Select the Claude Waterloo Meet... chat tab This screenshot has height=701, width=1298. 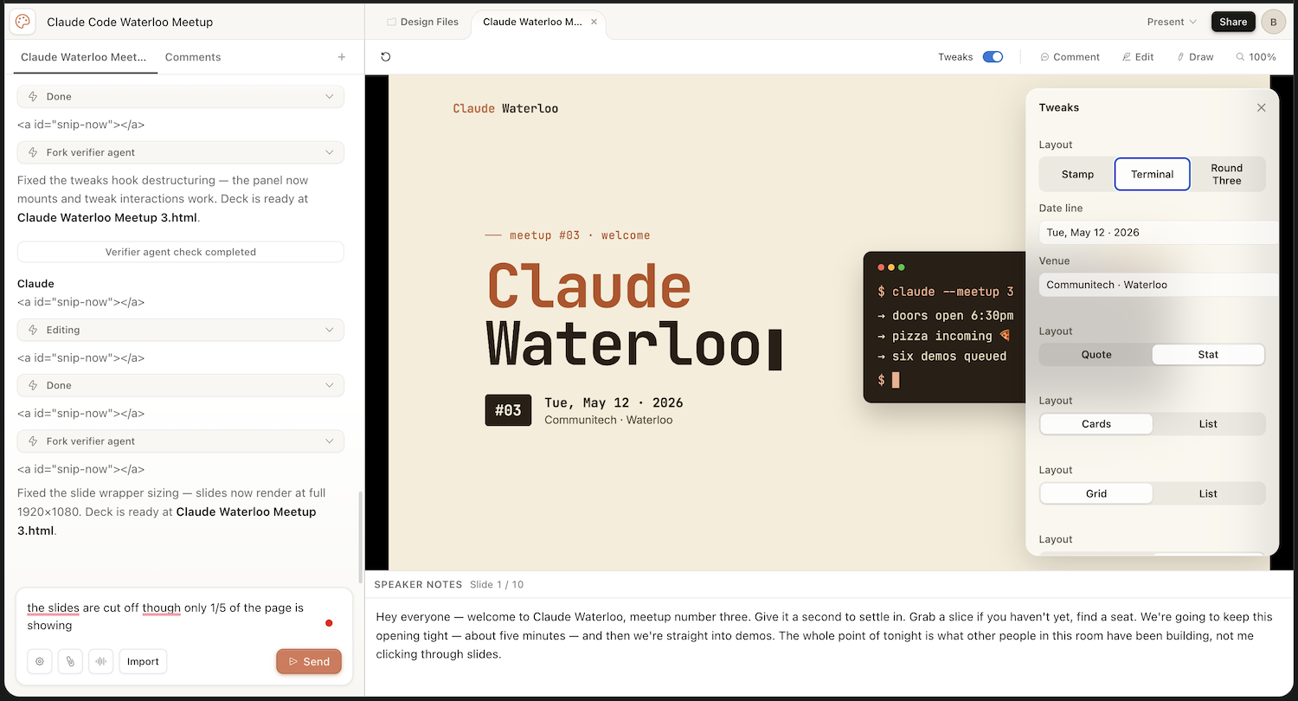pyautogui.click(x=84, y=57)
